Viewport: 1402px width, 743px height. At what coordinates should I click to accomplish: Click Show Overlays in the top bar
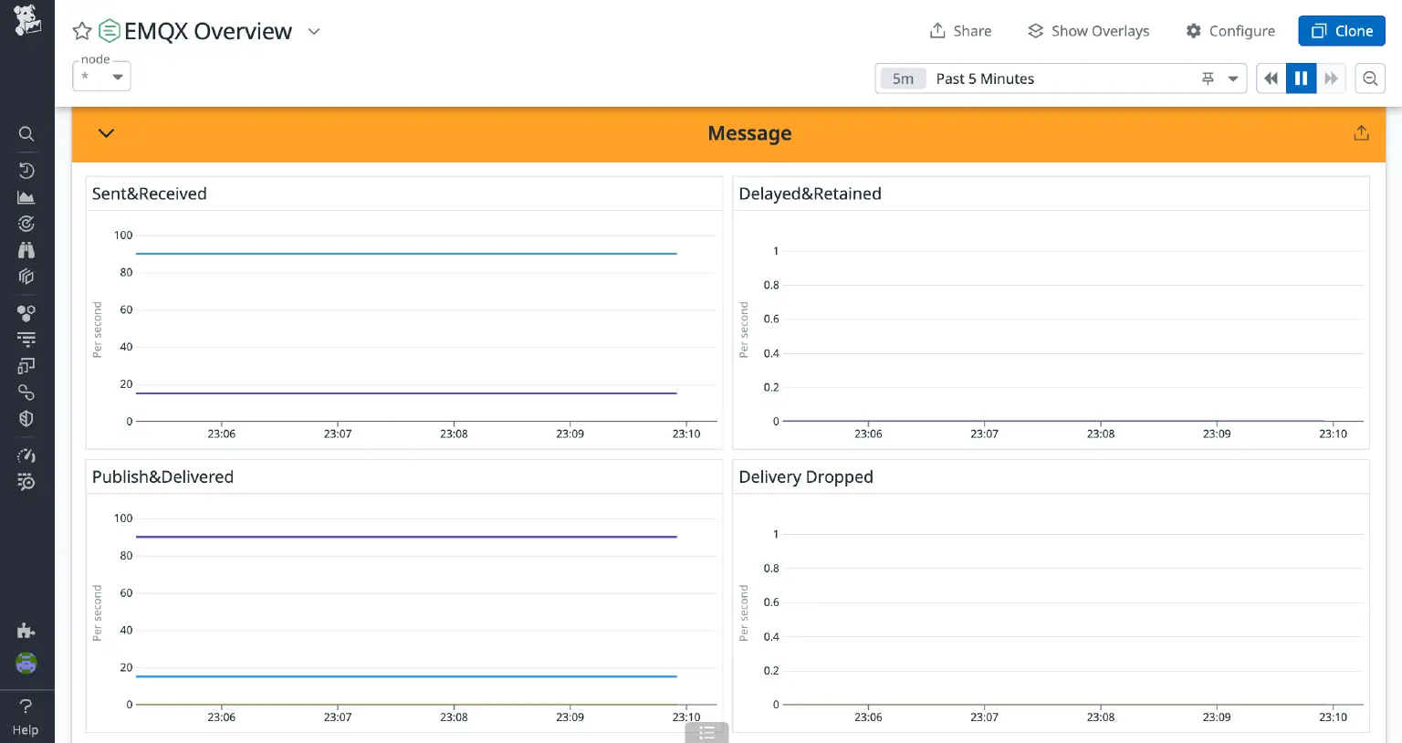click(x=1088, y=30)
